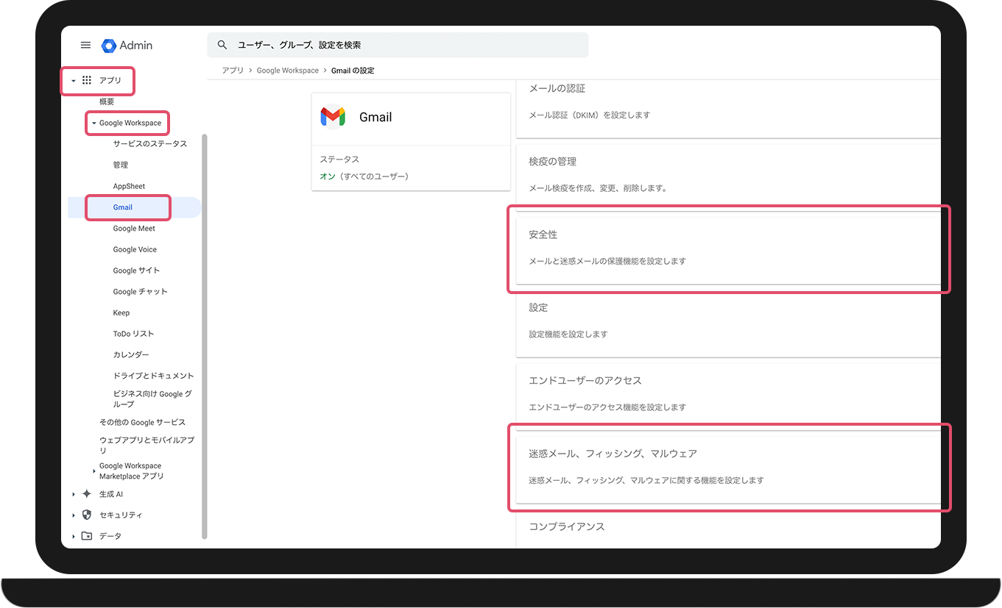The height and width of the screenshot is (608, 1002).
Task: Click the 生成 AI sparkle icon
Action: (x=87, y=494)
